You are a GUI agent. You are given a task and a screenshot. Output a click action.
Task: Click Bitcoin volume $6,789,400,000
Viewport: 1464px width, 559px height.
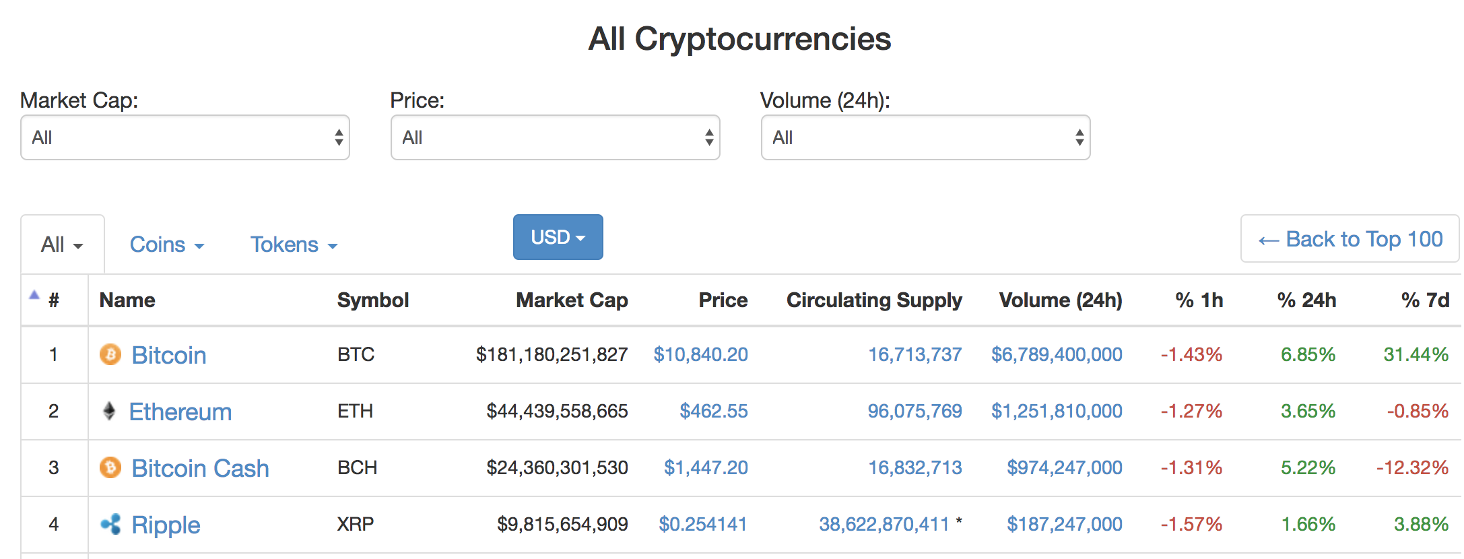click(1057, 354)
